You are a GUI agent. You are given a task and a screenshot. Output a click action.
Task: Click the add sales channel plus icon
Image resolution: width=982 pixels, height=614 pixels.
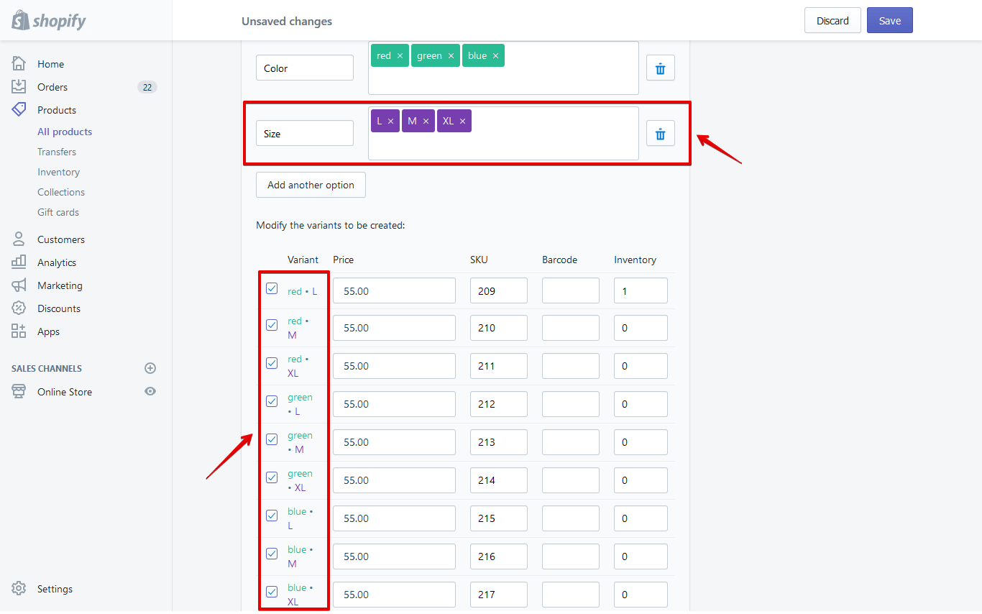150,368
